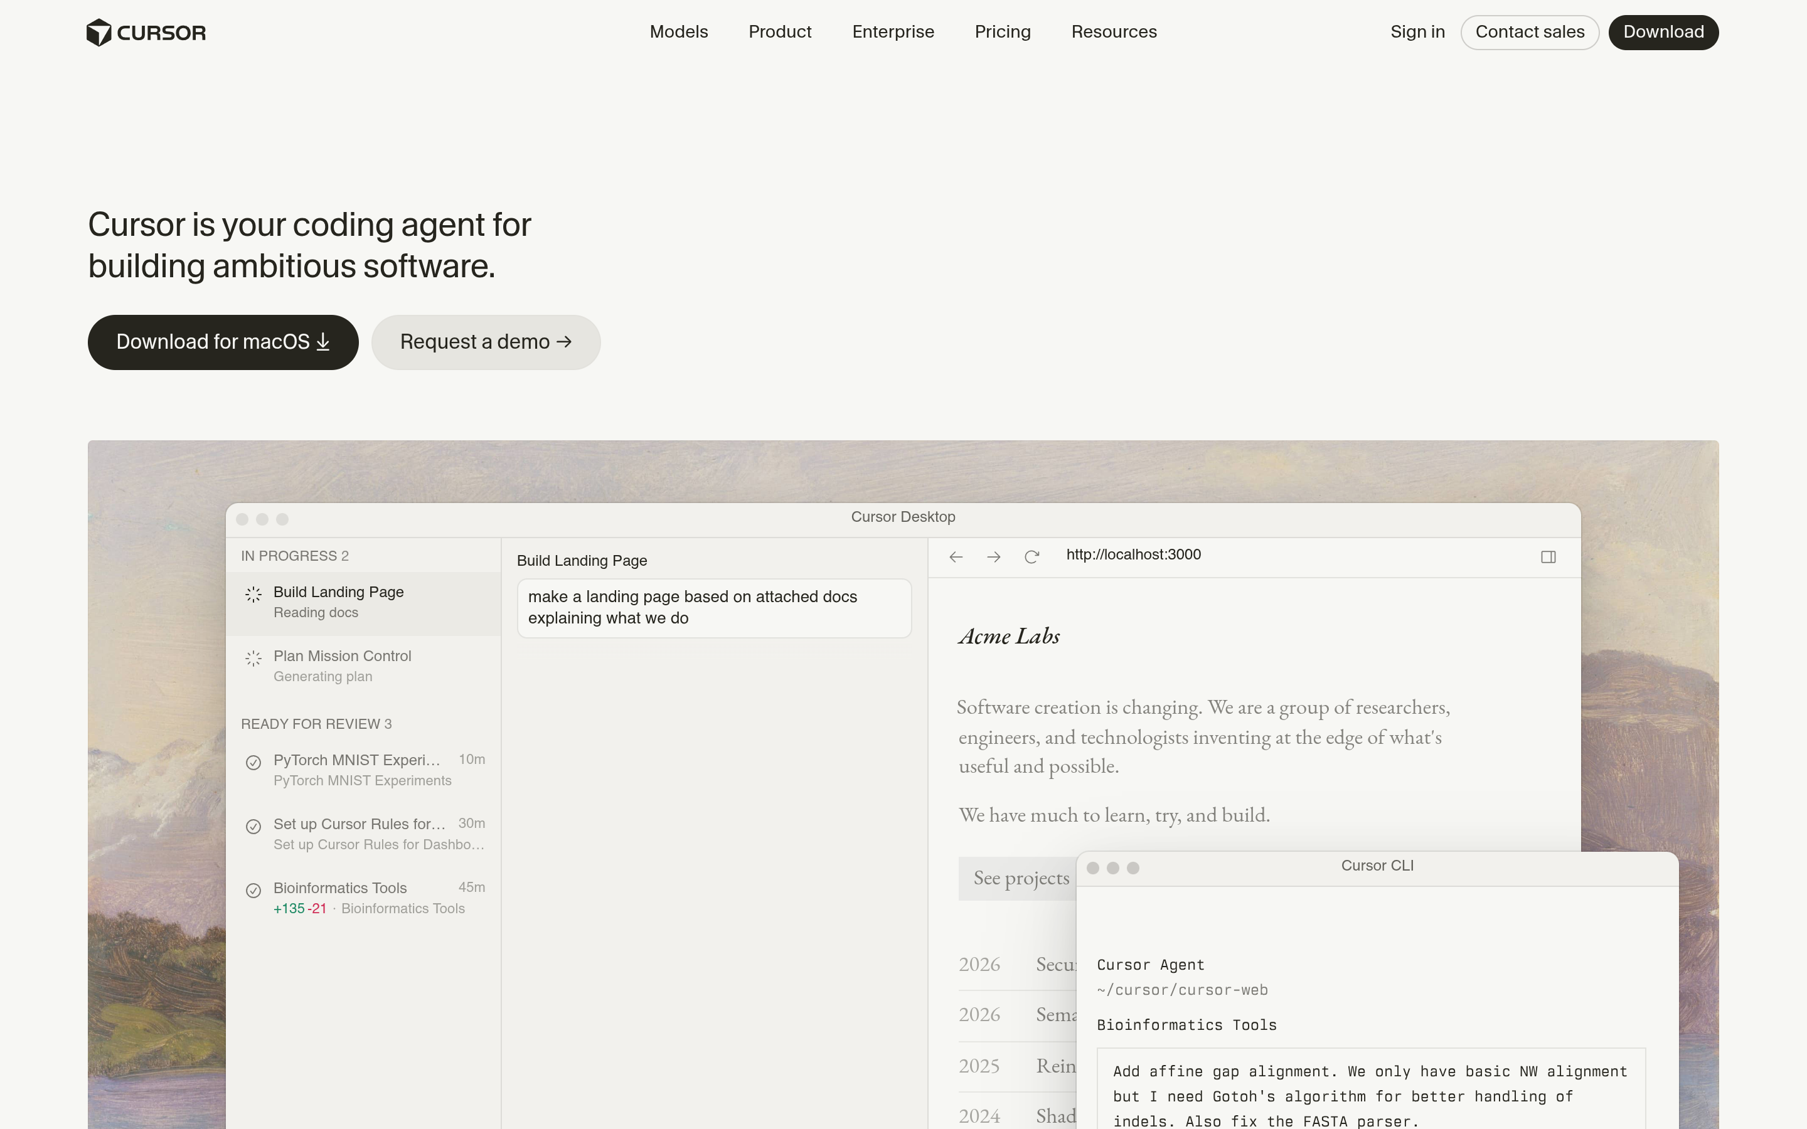Click the Cursor CLI prompt text box
The width and height of the screenshot is (1807, 1129).
[1371, 1089]
